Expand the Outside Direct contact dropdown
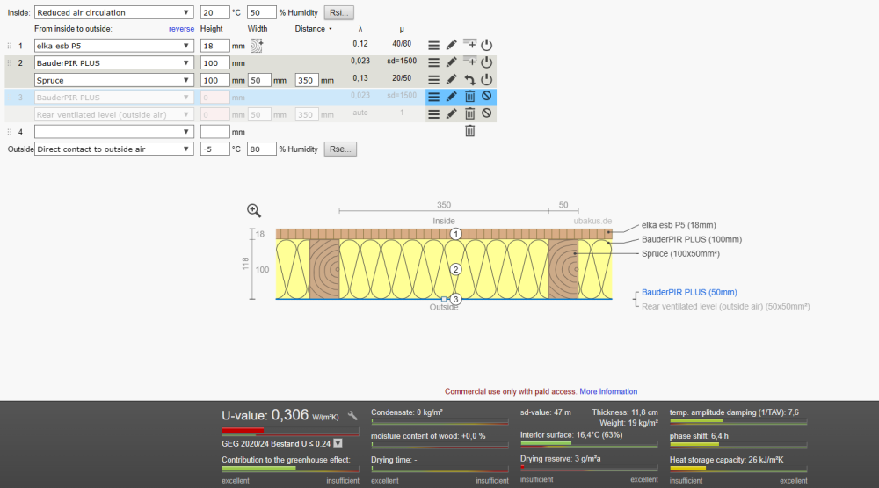This screenshot has height=488, width=879. [x=113, y=149]
